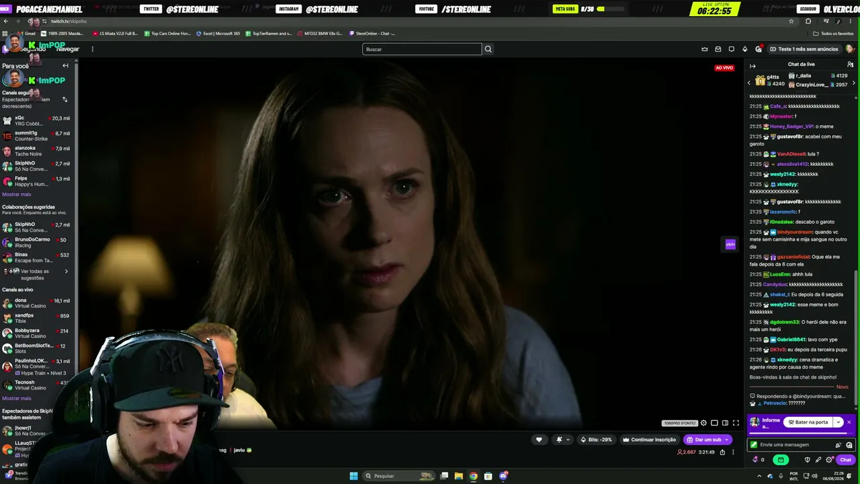Open BrunoDoCarmo suggested channel
Viewport: 860px width, 484px height.
click(38, 243)
